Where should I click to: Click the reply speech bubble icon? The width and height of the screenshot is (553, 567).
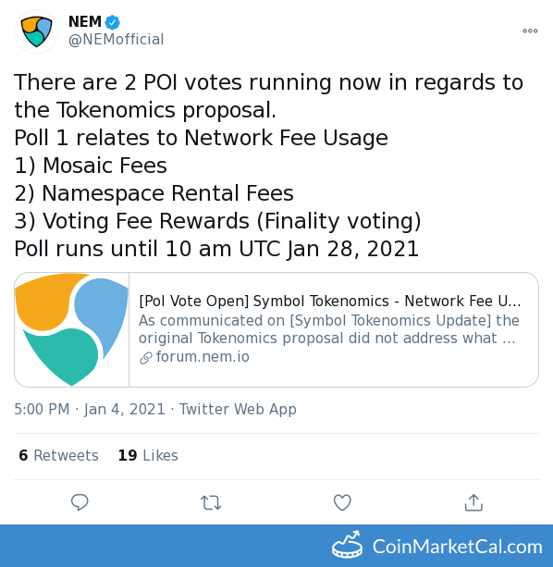tap(80, 502)
